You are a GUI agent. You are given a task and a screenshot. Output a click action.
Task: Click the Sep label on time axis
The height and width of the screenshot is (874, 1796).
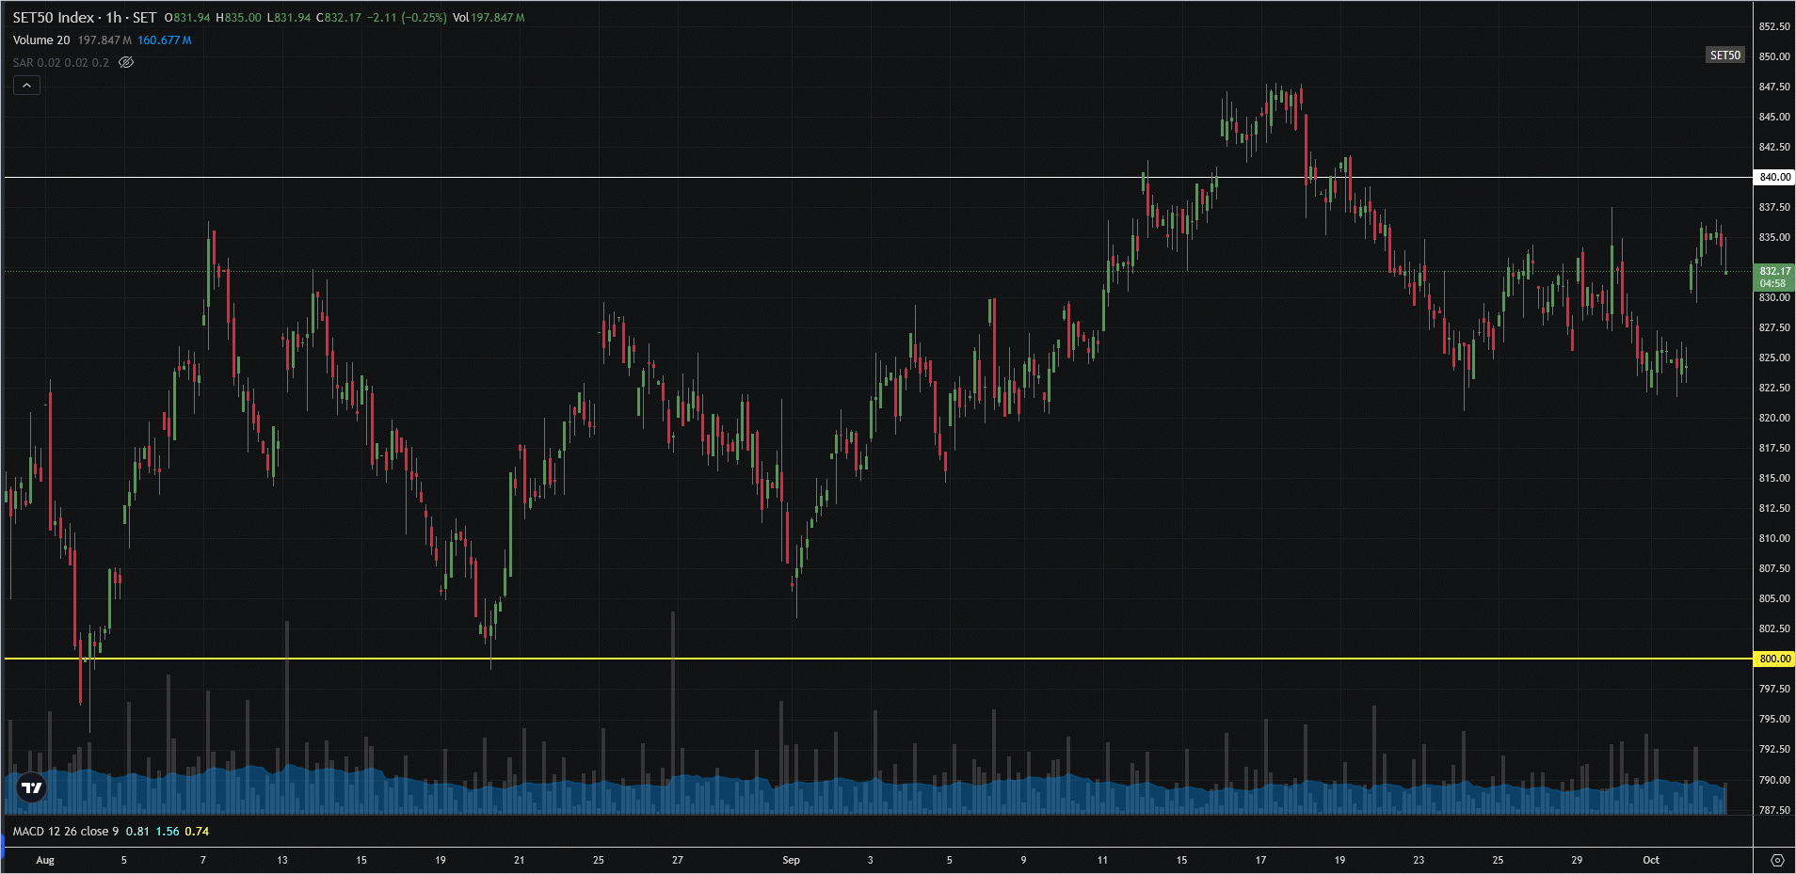point(791,860)
